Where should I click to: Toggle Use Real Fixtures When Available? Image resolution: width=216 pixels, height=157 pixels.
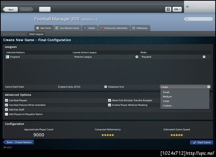pyautogui.click(x=6, y=105)
